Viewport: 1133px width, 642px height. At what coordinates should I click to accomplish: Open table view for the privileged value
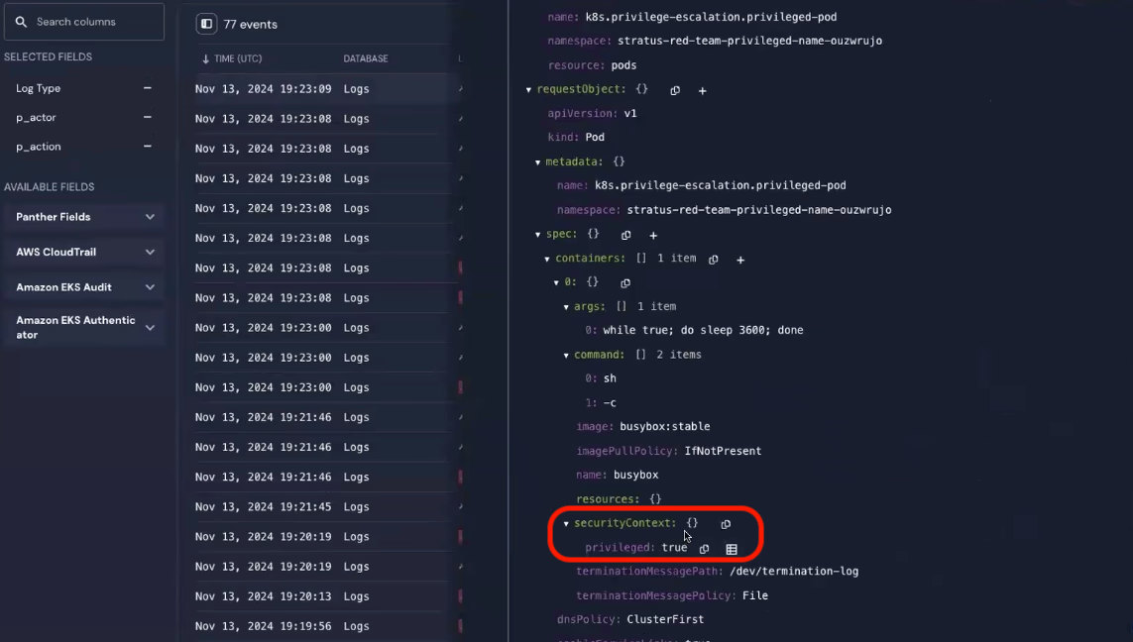point(732,549)
